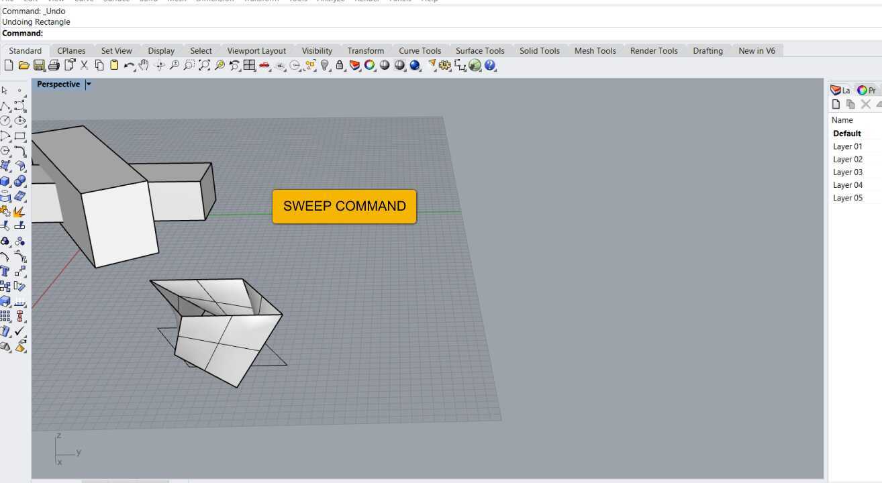This screenshot has width=882, height=483.
Task: Click the color wheel Properties tab
Action: click(x=867, y=90)
